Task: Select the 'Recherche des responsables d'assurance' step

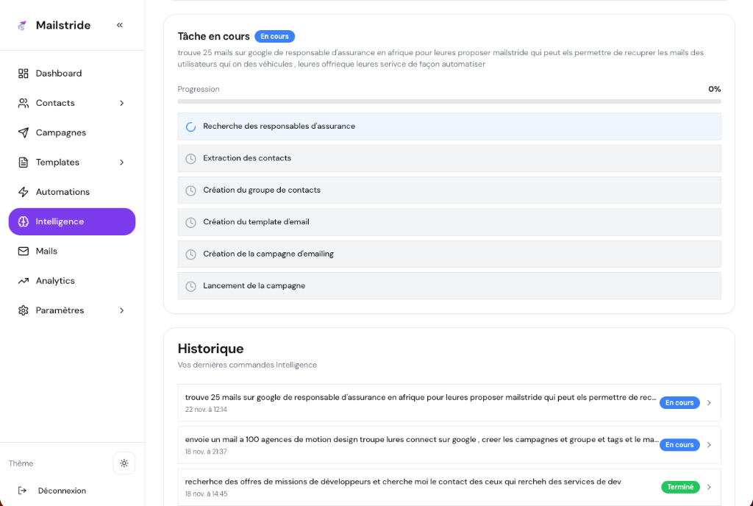Action: point(449,126)
